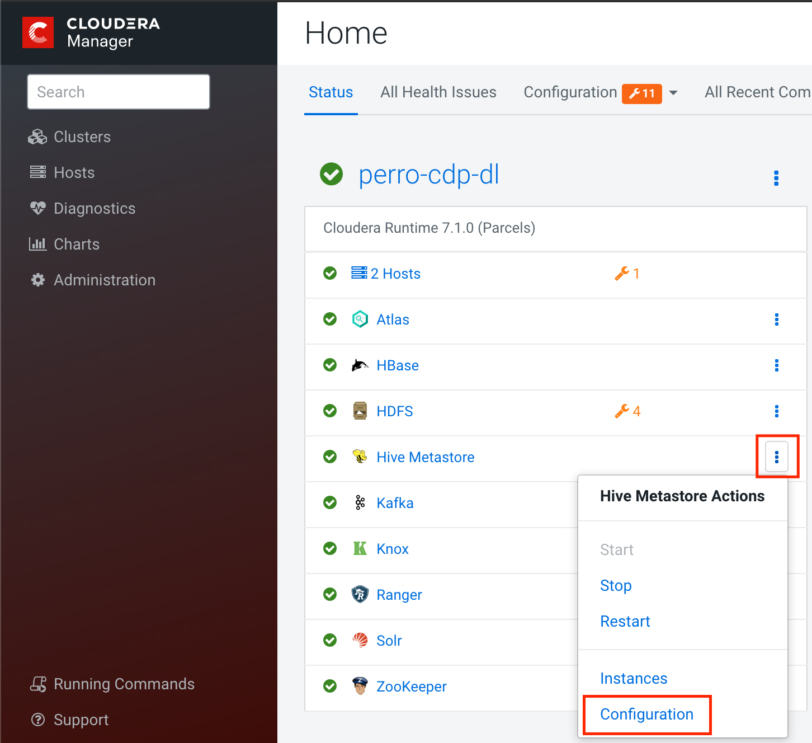Click the Solr service link
Viewport: 812px width, 743px height.
coord(389,640)
